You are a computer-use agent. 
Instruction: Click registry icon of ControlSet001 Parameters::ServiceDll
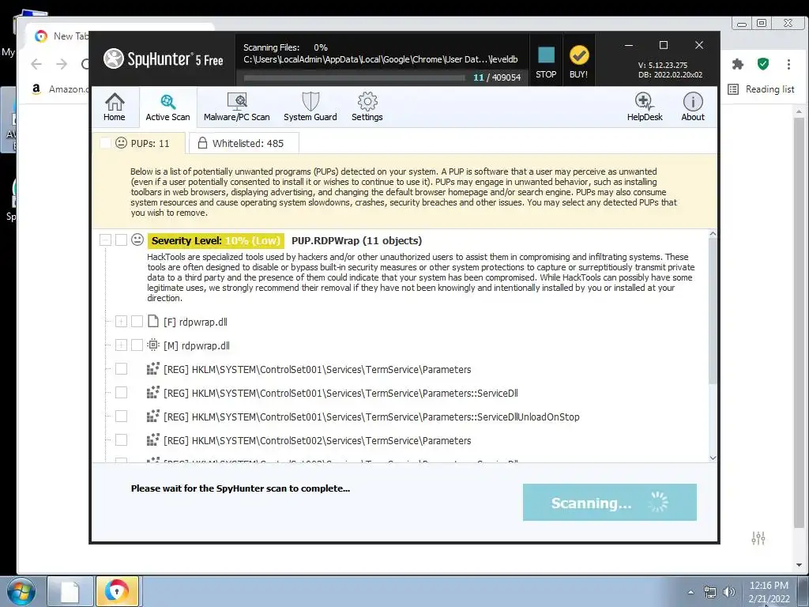point(152,392)
